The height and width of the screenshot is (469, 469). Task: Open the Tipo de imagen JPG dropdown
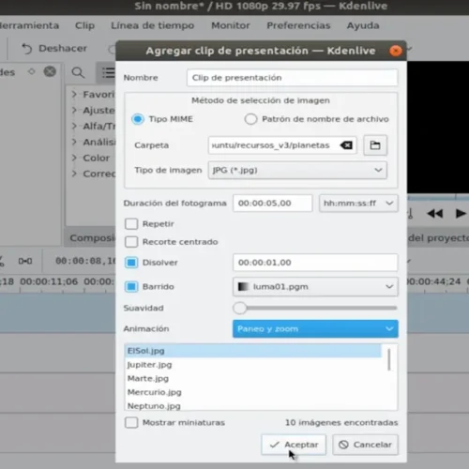pos(297,170)
